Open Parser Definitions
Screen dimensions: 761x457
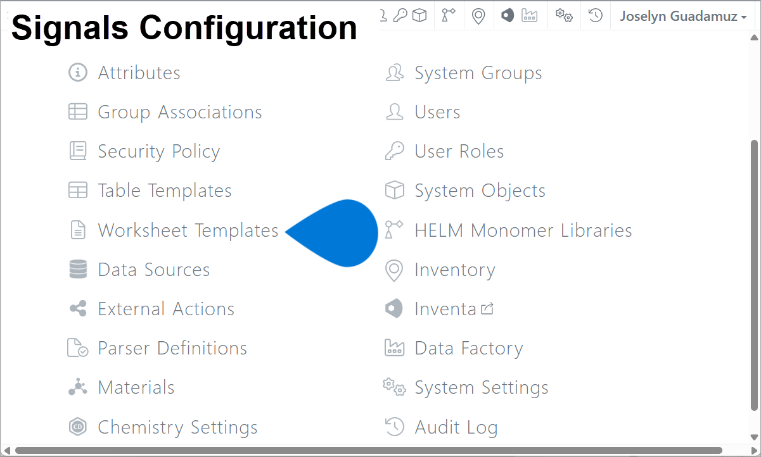tap(172, 347)
